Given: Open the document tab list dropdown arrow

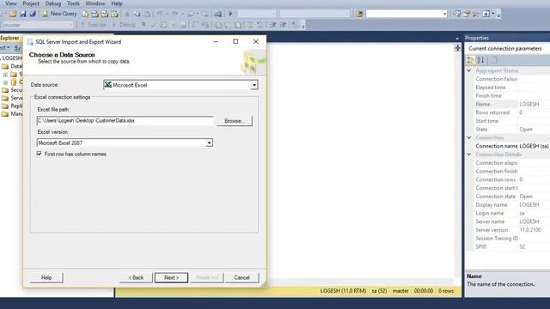Looking at the screenshot, I should pos(457,39).
